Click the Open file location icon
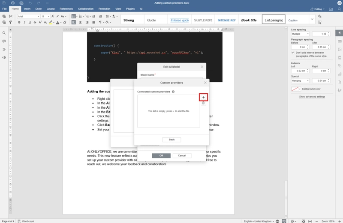The height and width of the screenshot is (223, 343). [331, 9]
